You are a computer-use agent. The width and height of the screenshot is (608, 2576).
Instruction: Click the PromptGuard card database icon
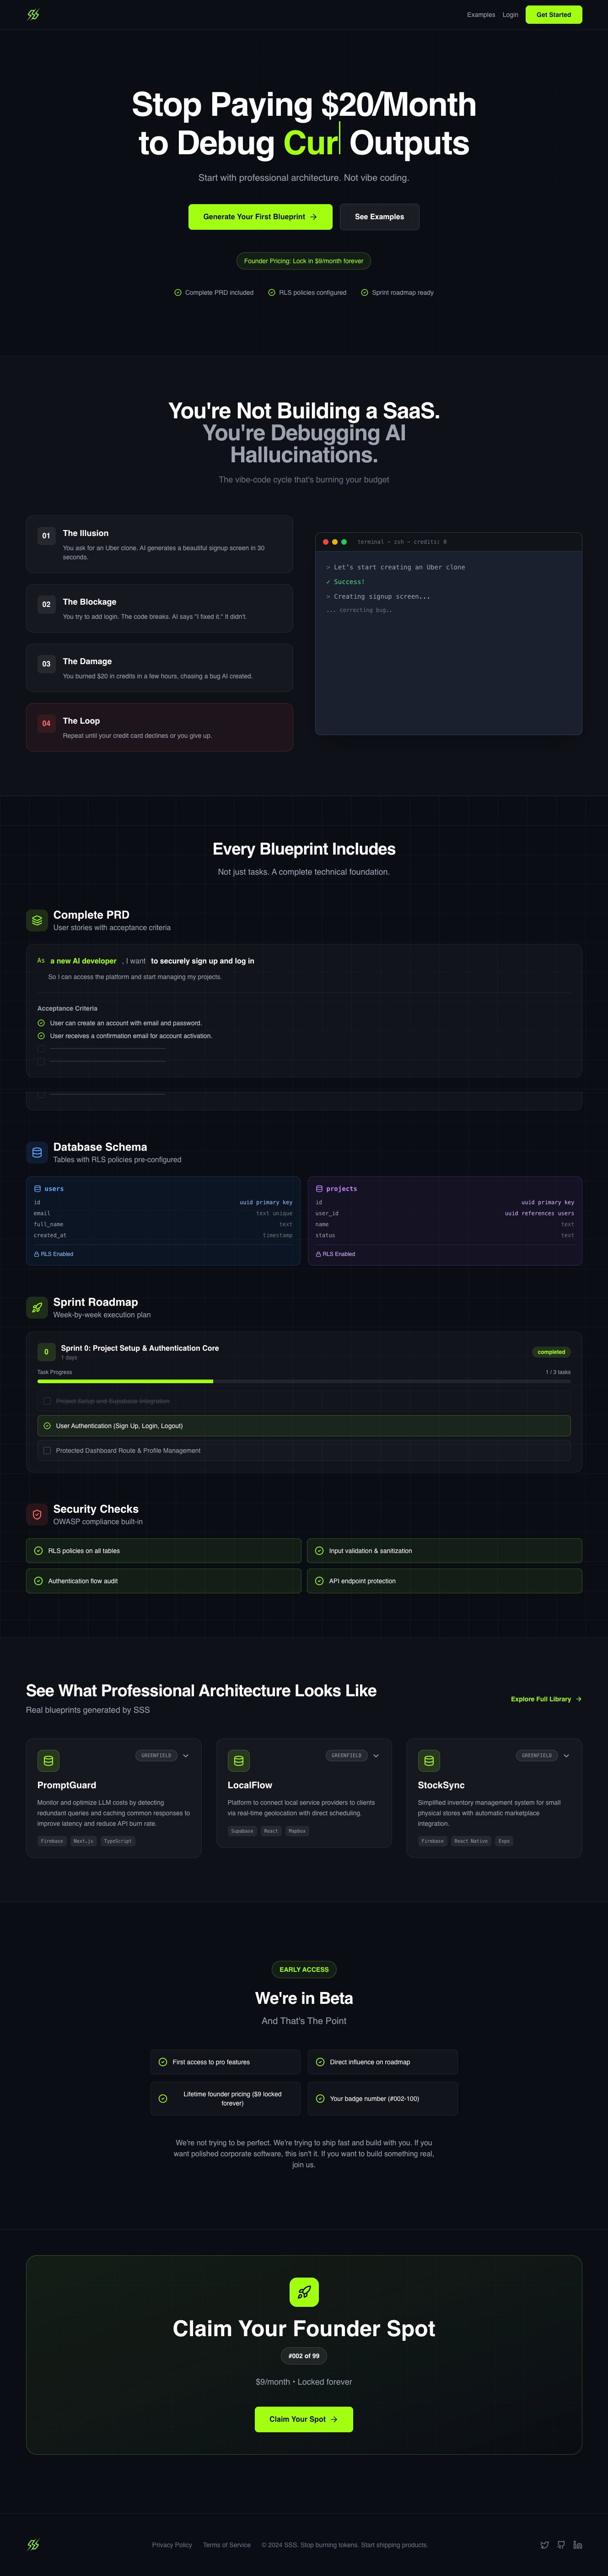pos(48,1760)
